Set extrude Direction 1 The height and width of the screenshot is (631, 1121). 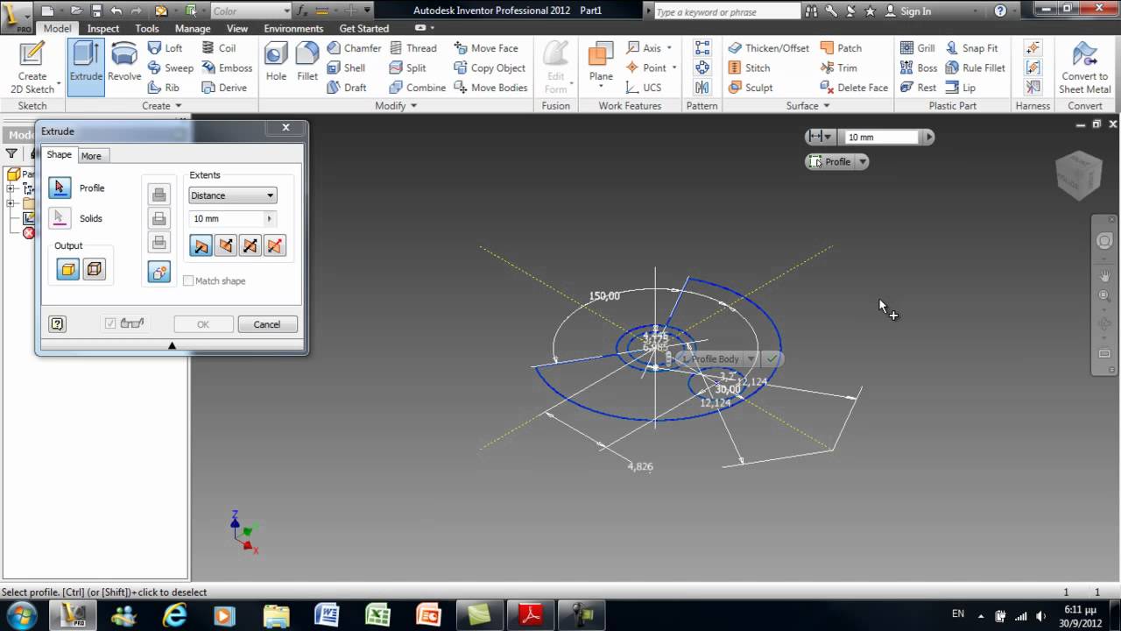click(x=201, y=245)
